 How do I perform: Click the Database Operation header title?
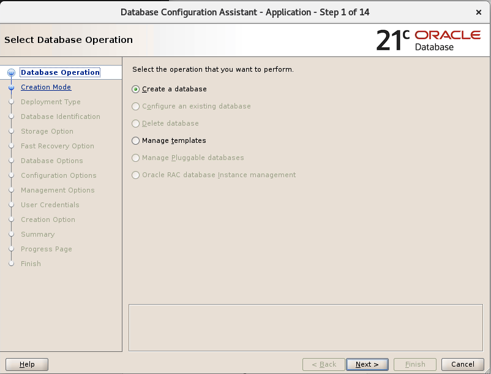coord(59,72)
